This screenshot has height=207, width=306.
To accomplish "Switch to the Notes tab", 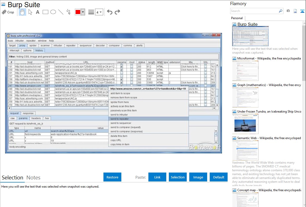I will [x=33, y=178].
